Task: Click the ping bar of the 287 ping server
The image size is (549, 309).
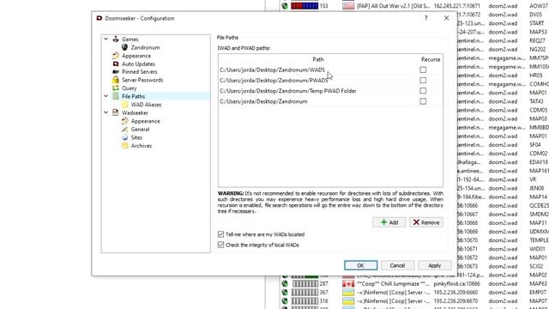Action: 305,284
